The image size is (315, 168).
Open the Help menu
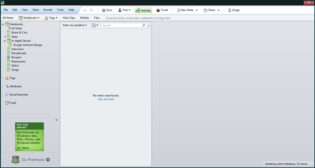71,10
